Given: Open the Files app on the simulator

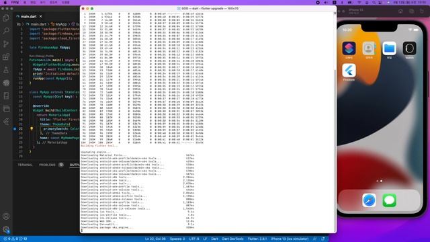Looking at the screenshot, I should pyautogui.click(x=389, y=48).
